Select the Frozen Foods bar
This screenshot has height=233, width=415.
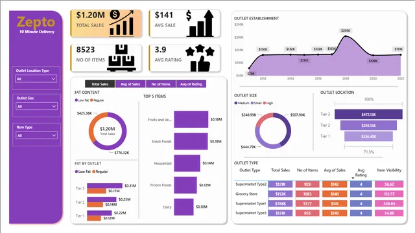click(x=185, y=185)
